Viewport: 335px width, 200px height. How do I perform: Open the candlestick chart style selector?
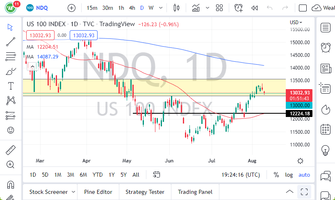pos(177,8)
